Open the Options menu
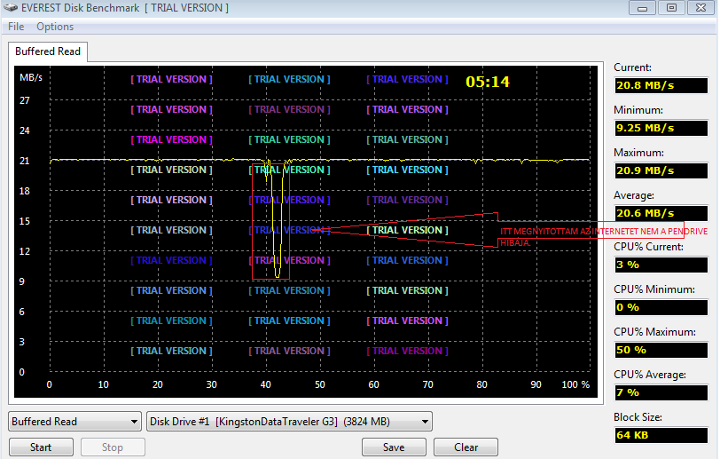 click(55, 27)
